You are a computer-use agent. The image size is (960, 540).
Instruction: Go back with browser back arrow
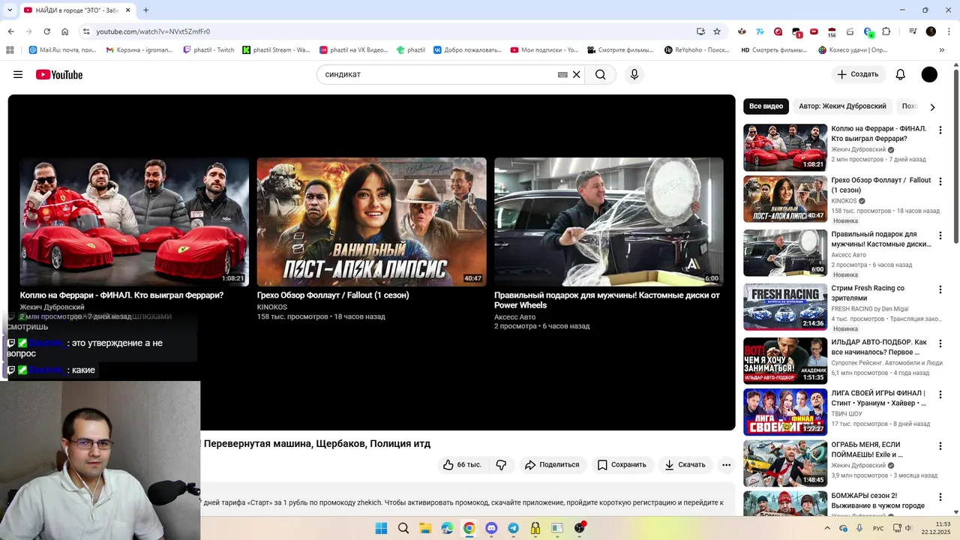(x=10, y=31)
